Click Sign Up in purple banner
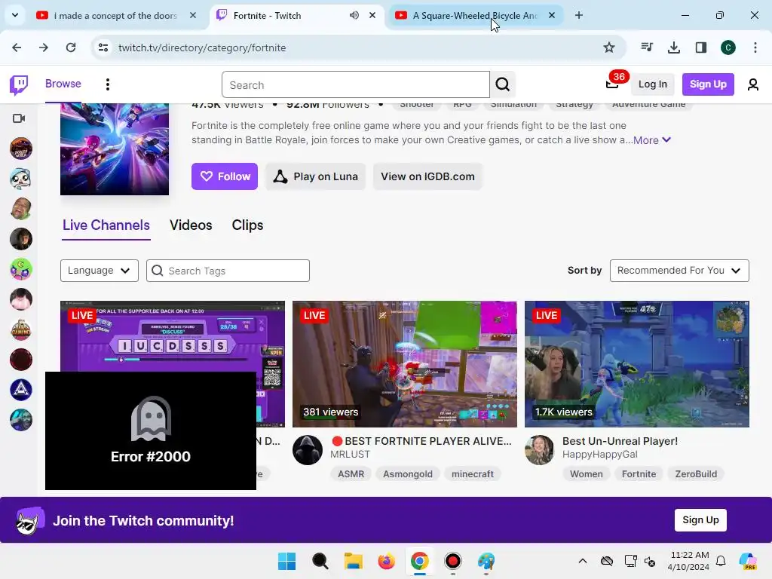 pyautogui.click(x=700, y=520)
